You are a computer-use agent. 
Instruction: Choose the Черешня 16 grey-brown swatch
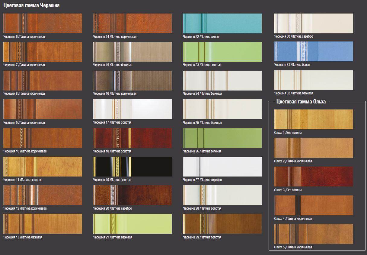132,81
